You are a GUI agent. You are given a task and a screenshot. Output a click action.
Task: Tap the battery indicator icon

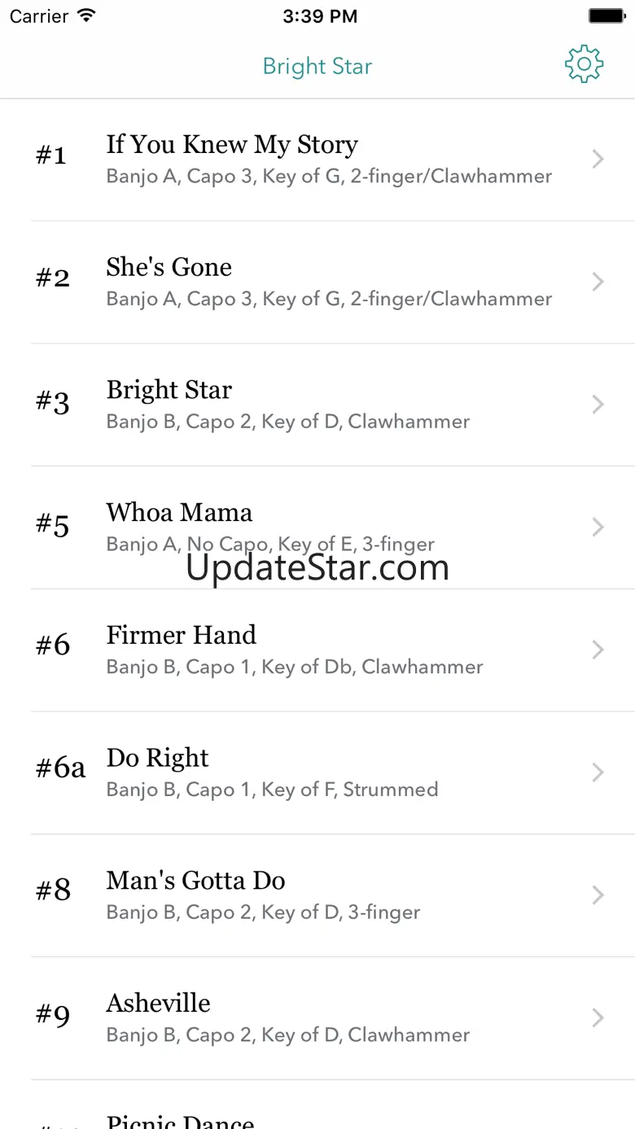tap(606, 15)
